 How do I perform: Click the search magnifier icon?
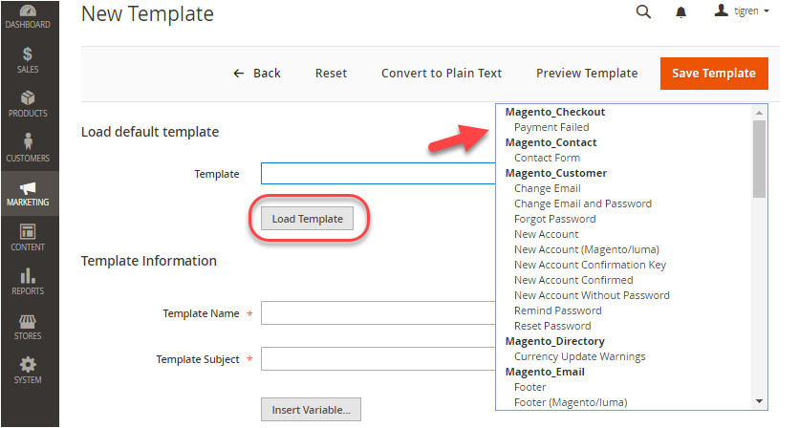click(643, 12)
